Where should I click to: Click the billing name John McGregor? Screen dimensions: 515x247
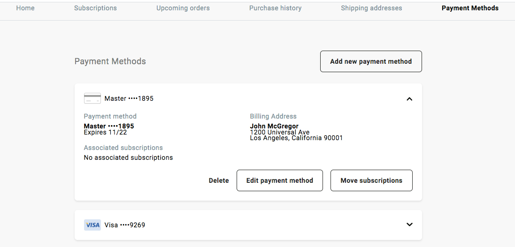274,126
